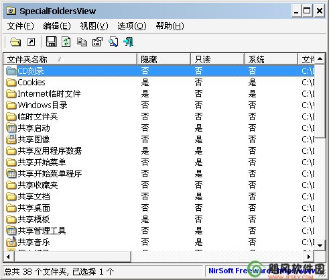Select the 共享文档 row
Screen dimensions: 329x280
click(159, 197)
